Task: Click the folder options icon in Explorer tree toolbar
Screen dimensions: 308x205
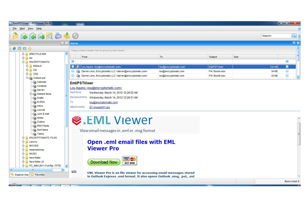Action: pos(19,49)
